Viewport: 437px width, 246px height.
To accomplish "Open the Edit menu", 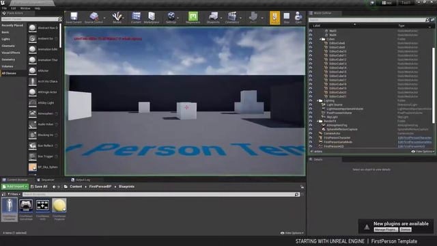I will (14, 8).
